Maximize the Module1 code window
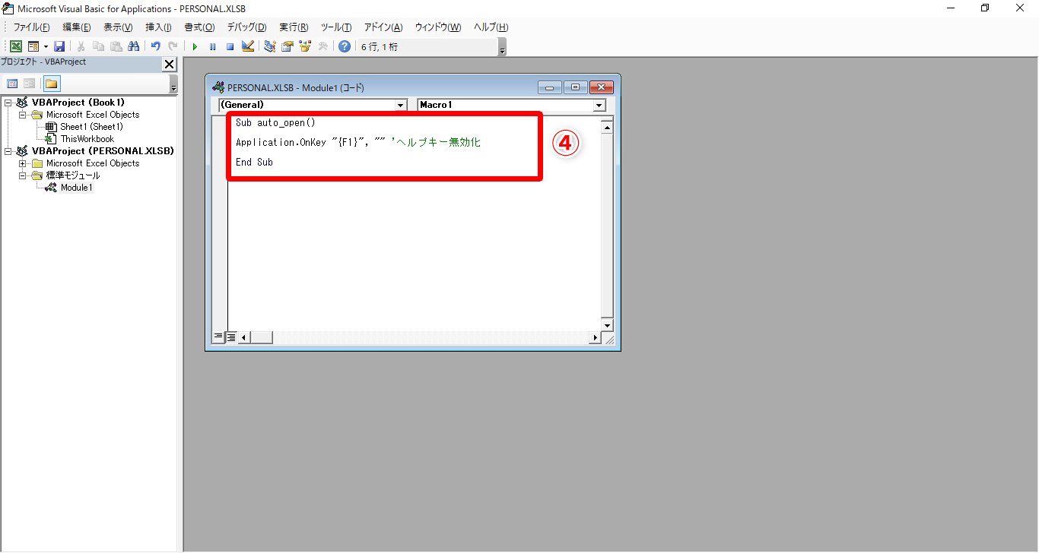The height and width of the screenshot is (553, 1039). (575, 87)
